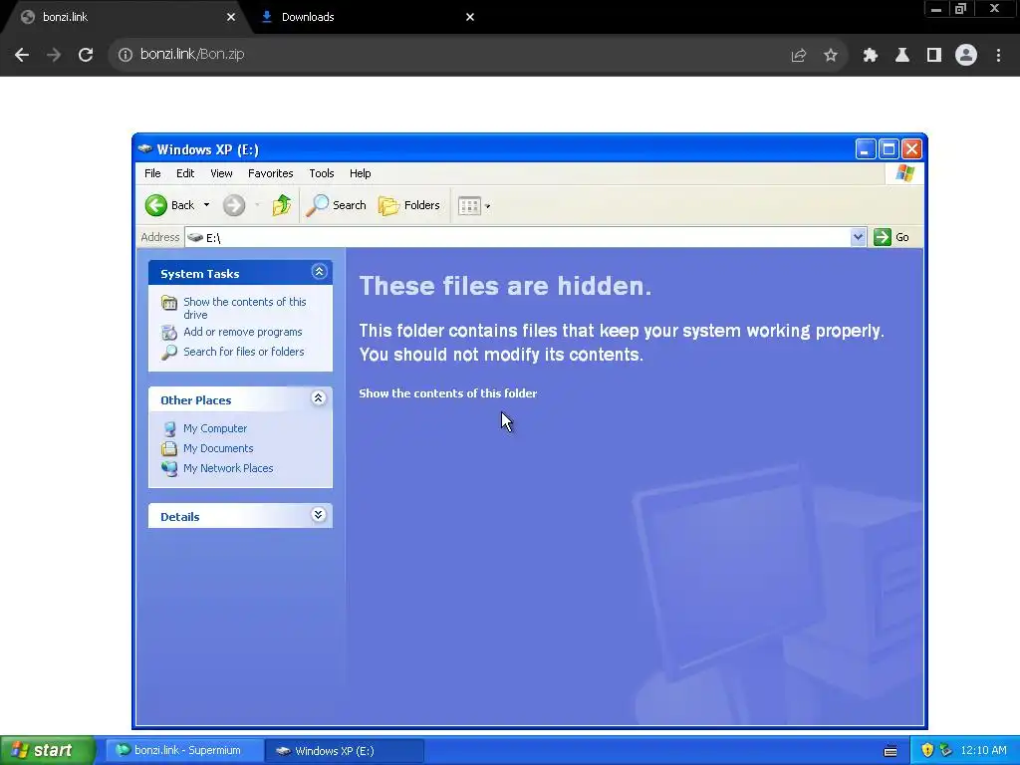The width and height of the screenshot is (1020, 765).
Task: Close the Windows XP (E:) window
Action: point(912,149)
